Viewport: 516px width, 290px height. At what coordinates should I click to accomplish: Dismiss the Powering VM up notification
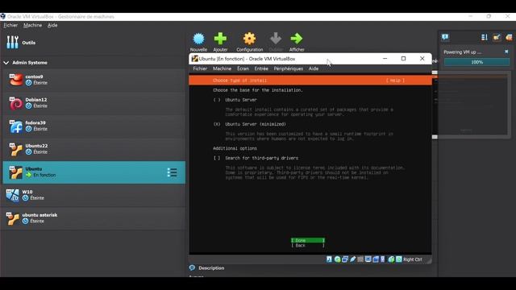506,52
